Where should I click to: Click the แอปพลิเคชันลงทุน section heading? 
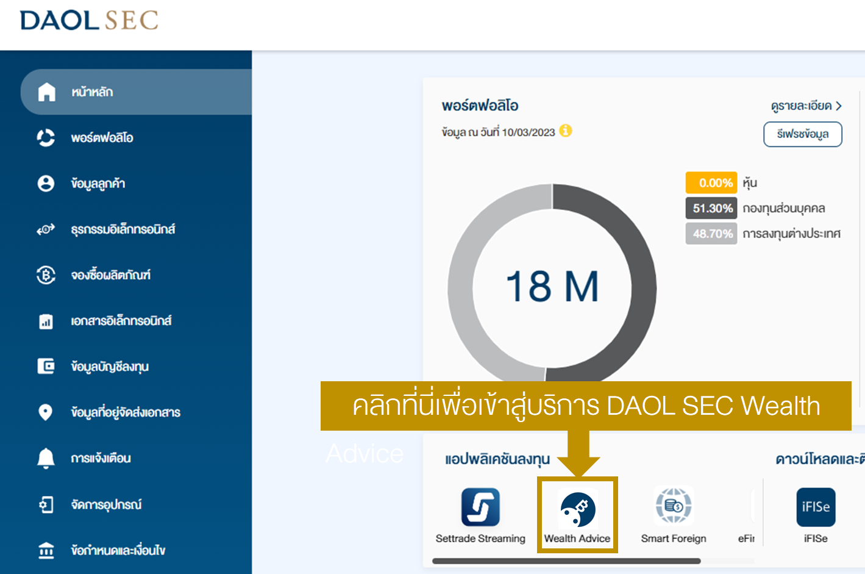coord(497,459)
